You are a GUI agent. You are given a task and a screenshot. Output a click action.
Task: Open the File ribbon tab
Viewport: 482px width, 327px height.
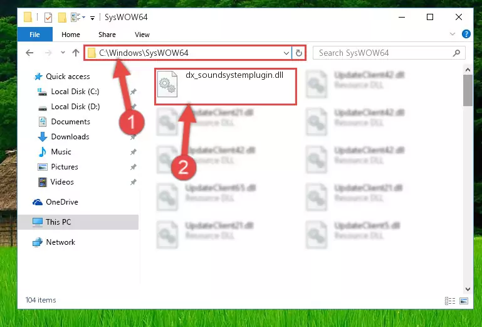[x=34, y=35]
